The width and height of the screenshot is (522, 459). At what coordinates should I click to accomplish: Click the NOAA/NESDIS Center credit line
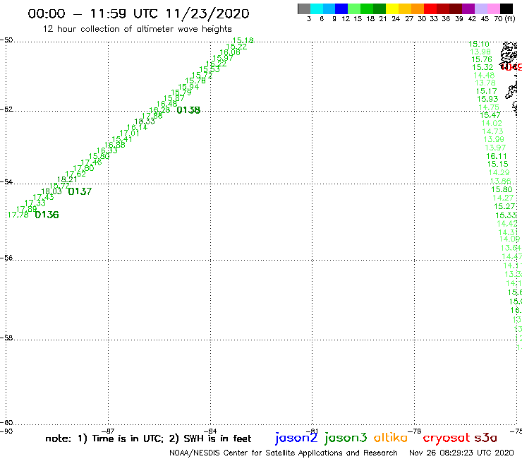pyautogui.click(x=284, y=453)
